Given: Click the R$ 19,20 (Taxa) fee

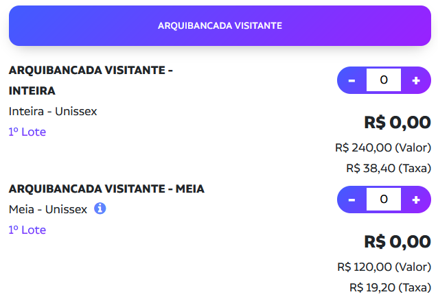Looking at the screenshot, I should 390,287.
